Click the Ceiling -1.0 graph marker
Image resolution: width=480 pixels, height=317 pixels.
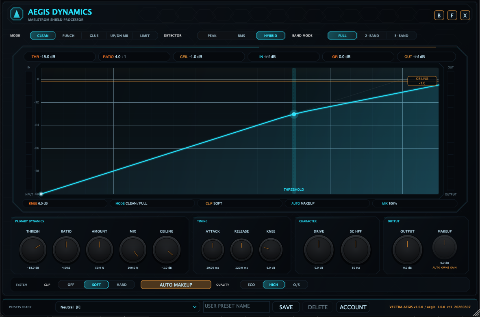pyautogui.click(x=422, y=81)
